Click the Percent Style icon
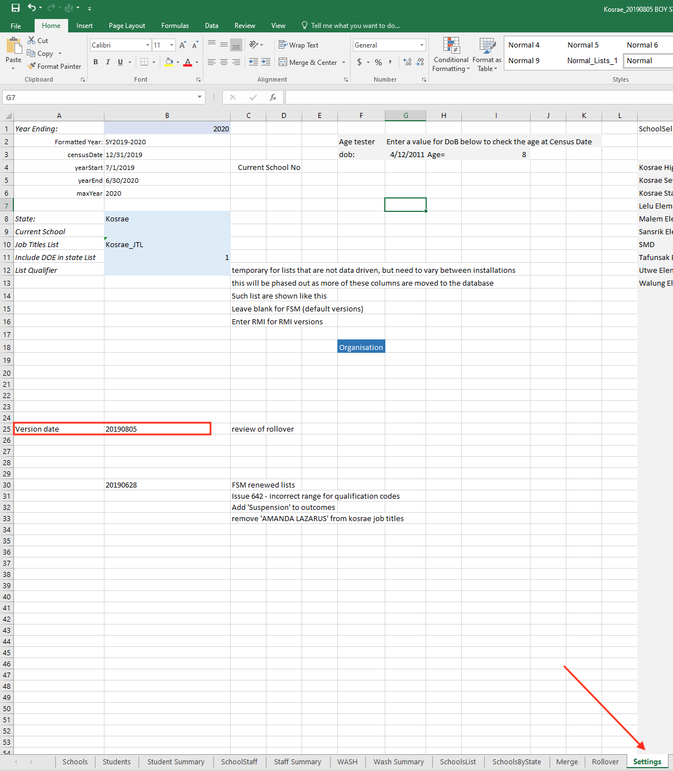Image resolution: width=673 pixels, height=771 pixels. pos(378,62)
